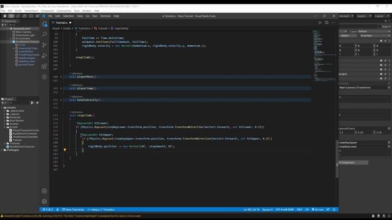392x220 pixels.
Task: Open the notifications bell in VS Code status bar
Action: 334,210
